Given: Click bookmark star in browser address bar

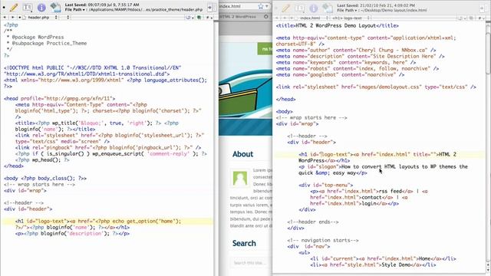Looking at the screenshot, I should (x=261, y=6).
